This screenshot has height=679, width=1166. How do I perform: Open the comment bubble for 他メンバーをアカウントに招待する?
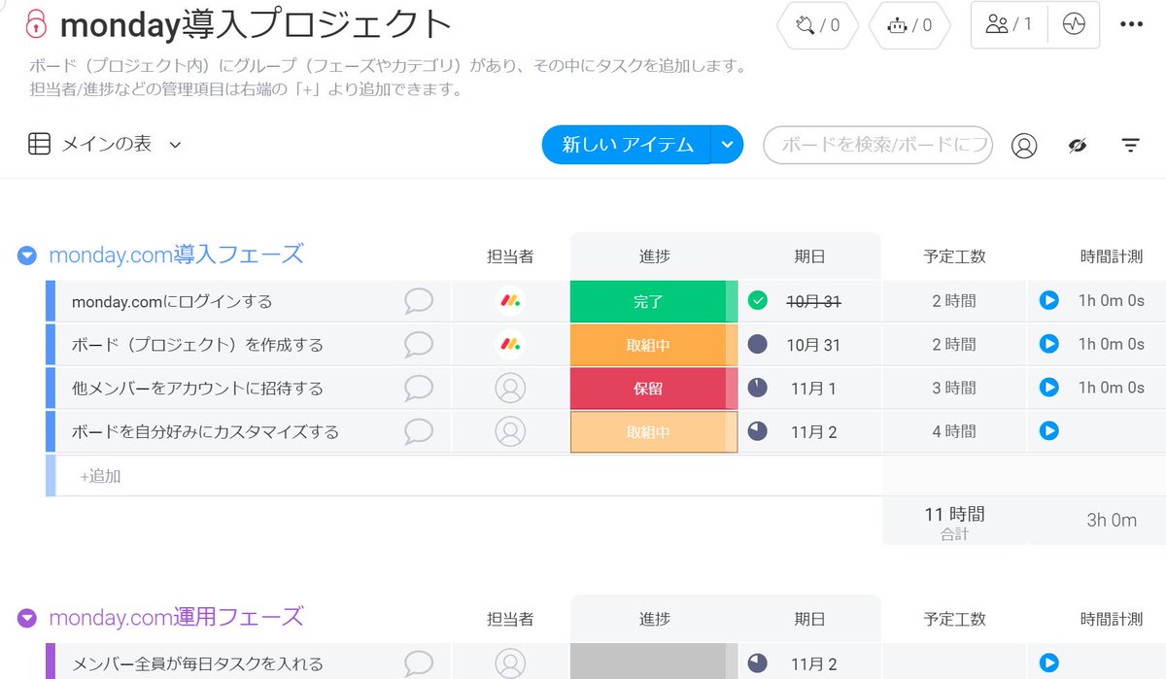[x=419, y=388]
